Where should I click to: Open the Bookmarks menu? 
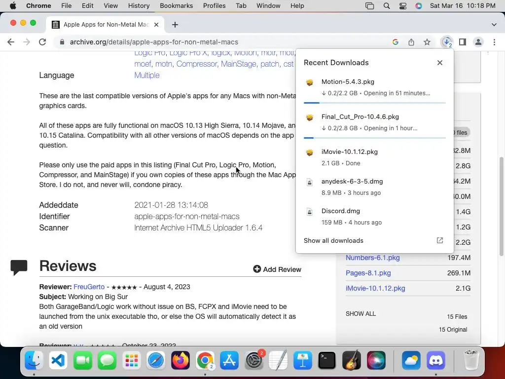(x=176, y=6)
